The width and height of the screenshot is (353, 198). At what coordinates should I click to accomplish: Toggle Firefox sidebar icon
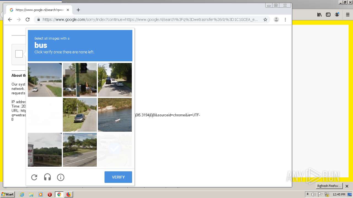click(x=328, y=15)
